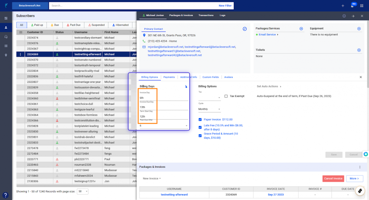
Task: Add a package with the Packages/Services plus icon
Action: coord(301,28)
